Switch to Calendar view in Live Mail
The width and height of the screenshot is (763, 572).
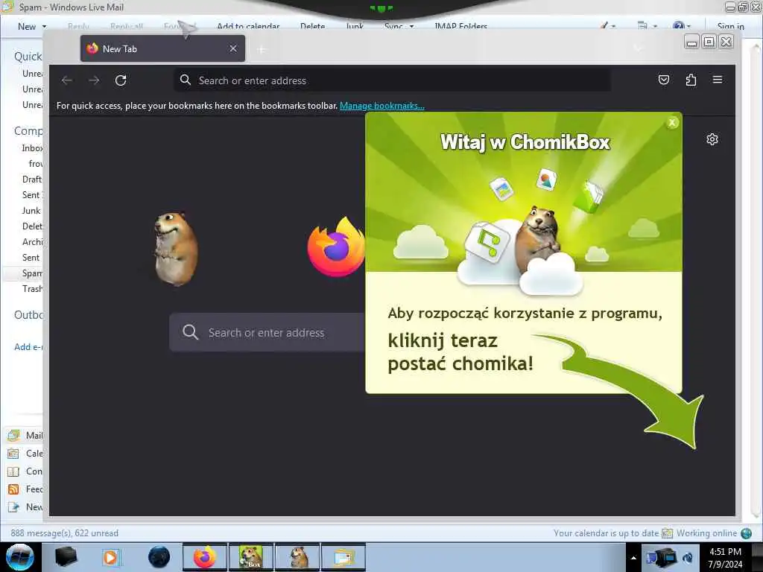[25, 454]
